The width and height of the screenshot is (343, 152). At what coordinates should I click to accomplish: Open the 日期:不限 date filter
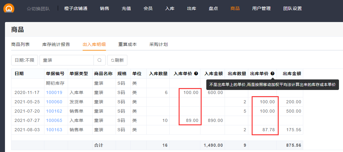25,60
